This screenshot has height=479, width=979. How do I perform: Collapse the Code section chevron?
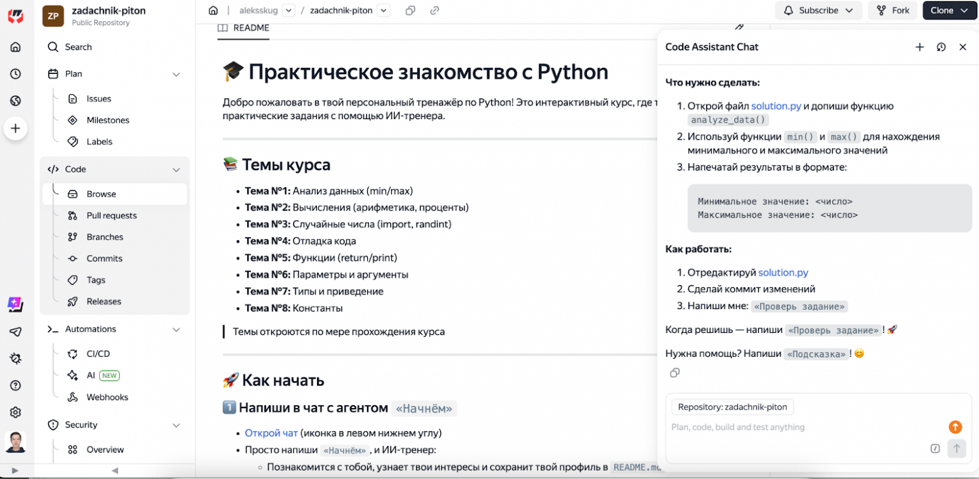(176, 169)
